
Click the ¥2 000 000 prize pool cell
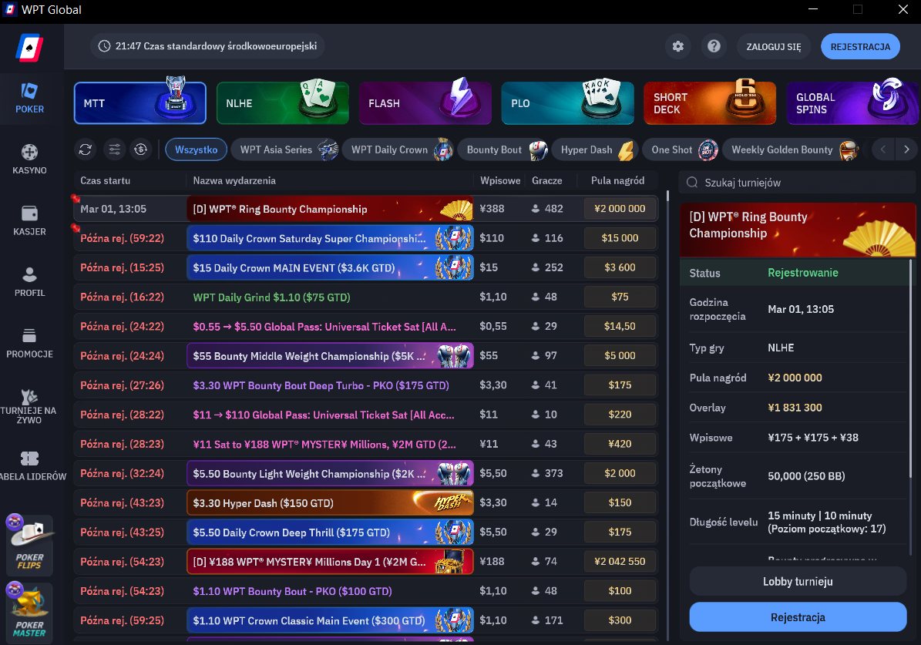click(x=620, y=209)
